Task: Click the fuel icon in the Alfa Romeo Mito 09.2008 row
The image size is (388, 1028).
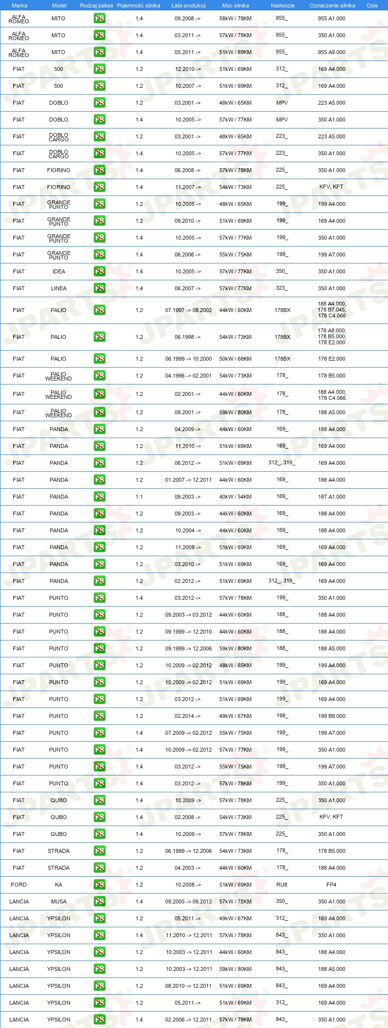Action: [99, 18]
